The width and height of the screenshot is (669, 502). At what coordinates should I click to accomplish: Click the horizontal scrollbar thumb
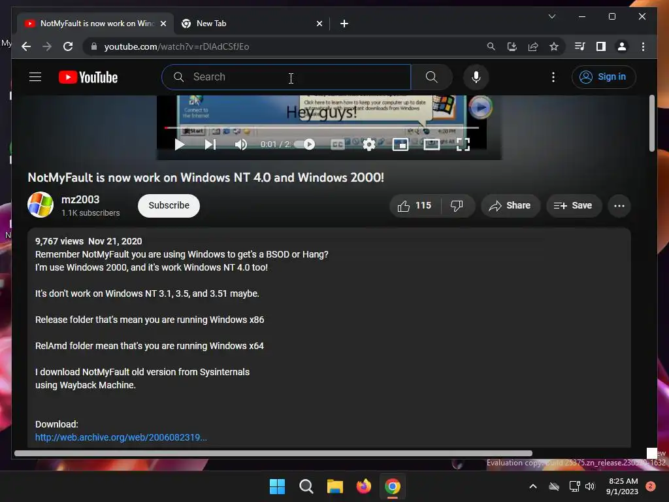(273, 453)
